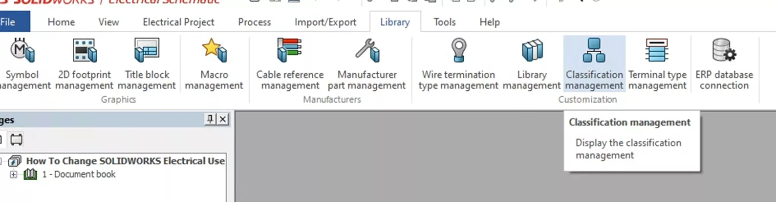Open Wire termination type management
The width and height of the screenshot is (776, 202).
tap(458, 64)
